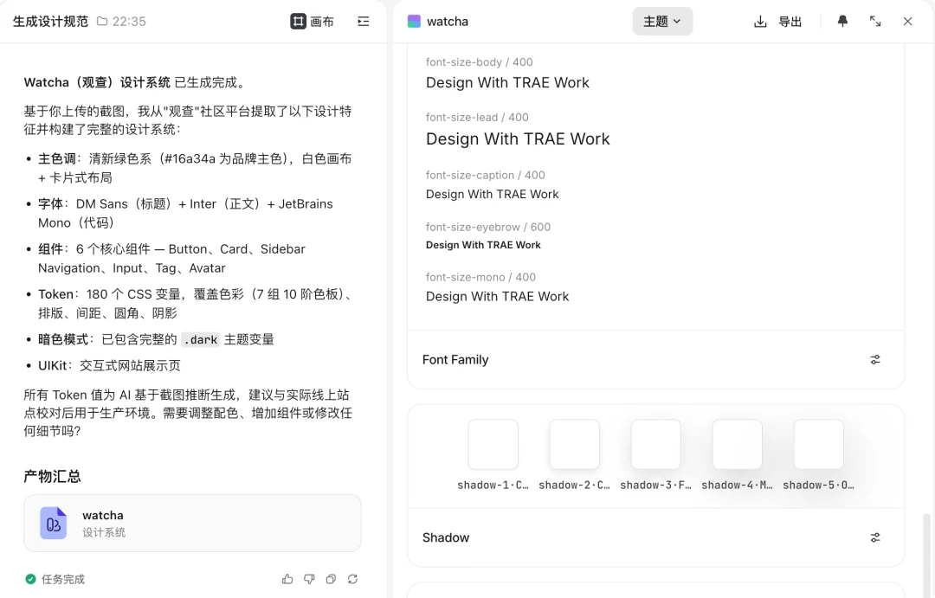The image size is (935, 598).
Task: Copy the response with copy icon
Action: point(331,579)
